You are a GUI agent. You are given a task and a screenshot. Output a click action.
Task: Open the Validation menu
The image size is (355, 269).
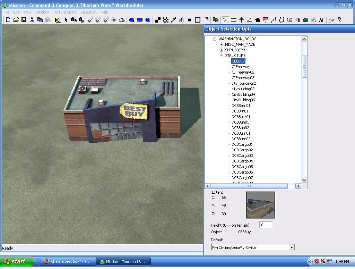pyautogui.click(x=88, y=12)
